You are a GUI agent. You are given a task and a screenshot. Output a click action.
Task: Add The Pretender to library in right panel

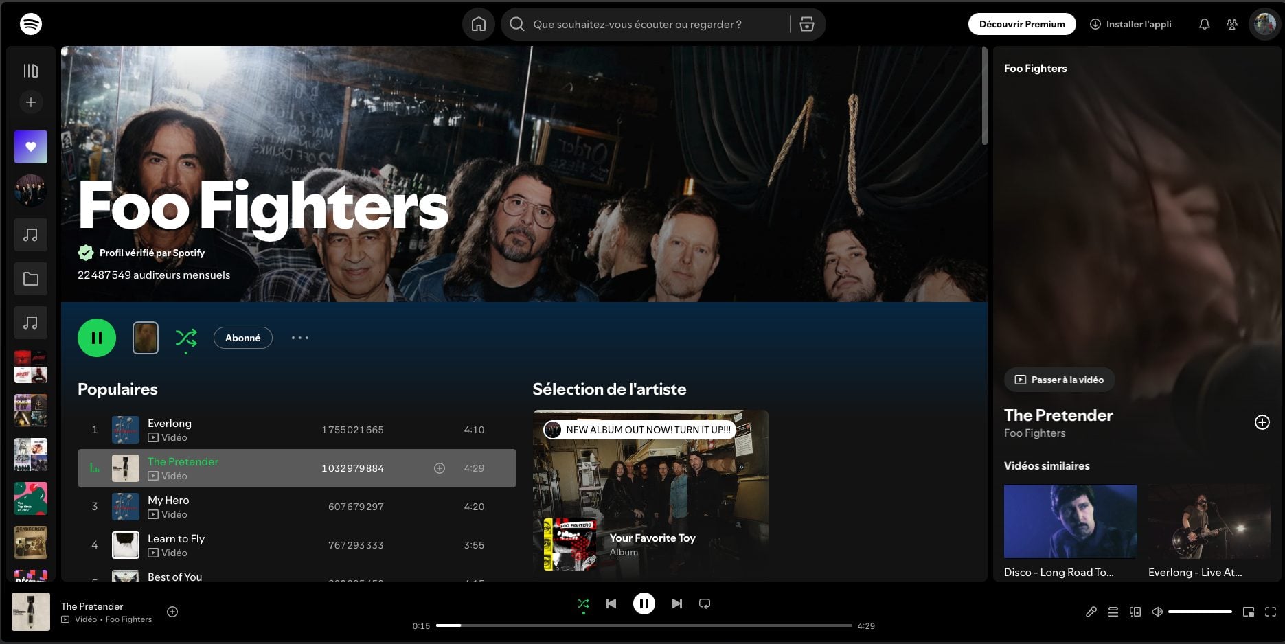point(1262,422)
